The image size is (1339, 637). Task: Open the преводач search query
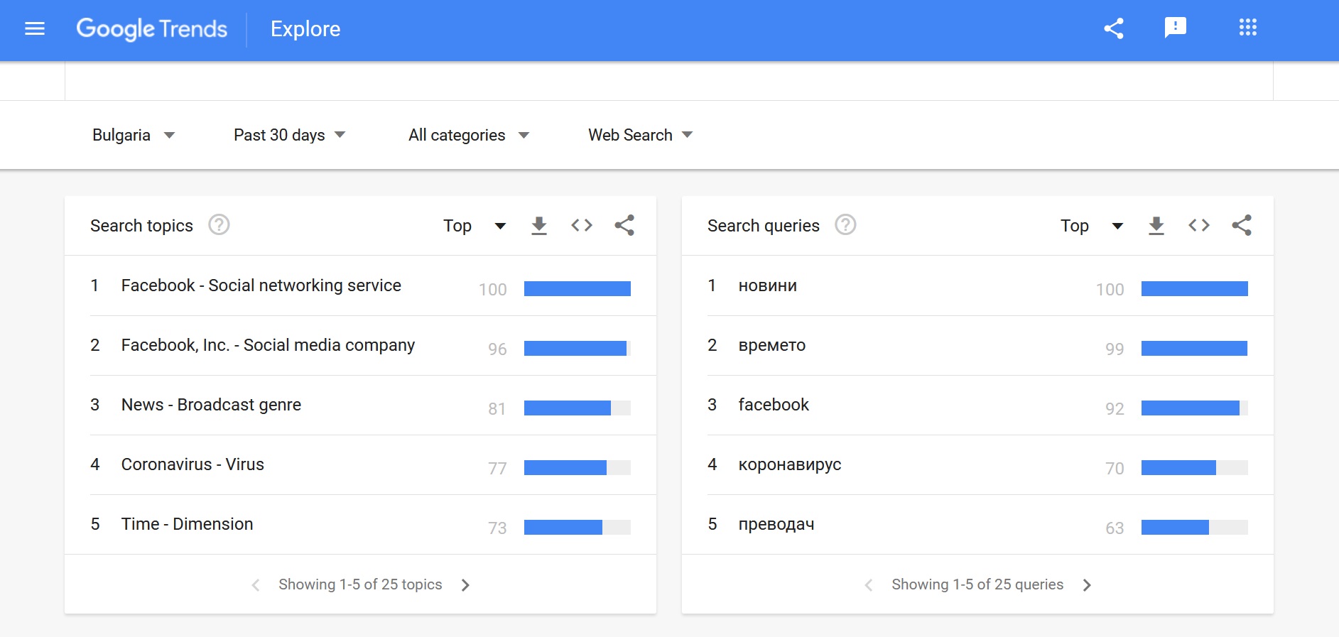click(776, 525)
